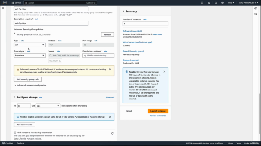261x146 pixels.
Task: Open the second right-edge panel icon
Action: click(x=256, y=14)
